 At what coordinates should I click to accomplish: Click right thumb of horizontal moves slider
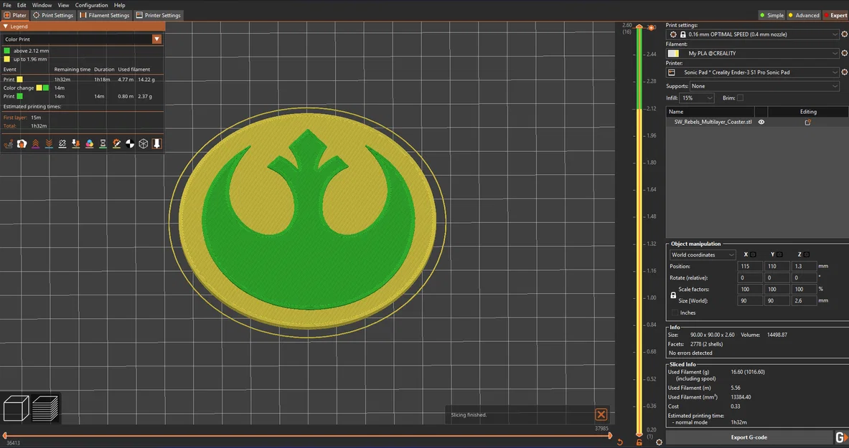pyautogui.click(x=610, y=436)
